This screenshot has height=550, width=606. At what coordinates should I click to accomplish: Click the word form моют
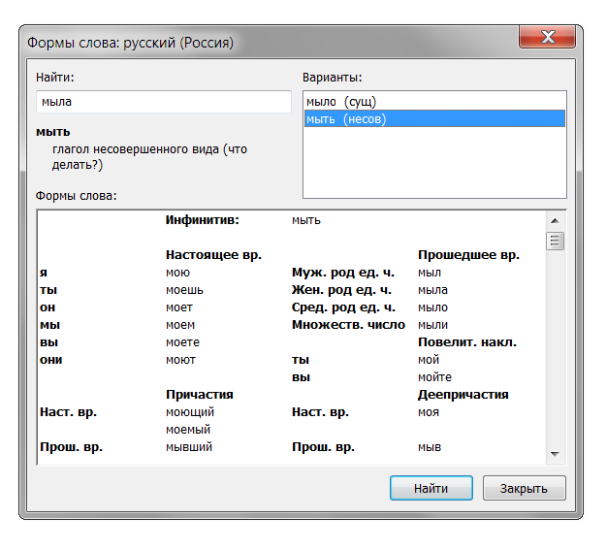pos(180,360)
